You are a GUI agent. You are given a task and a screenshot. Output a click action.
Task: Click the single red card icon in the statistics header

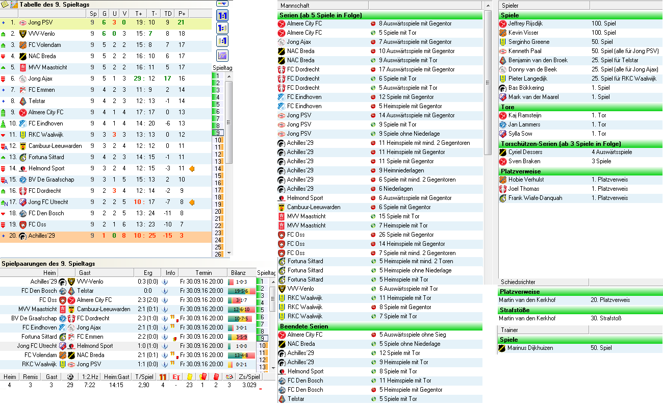click(216, 376)
